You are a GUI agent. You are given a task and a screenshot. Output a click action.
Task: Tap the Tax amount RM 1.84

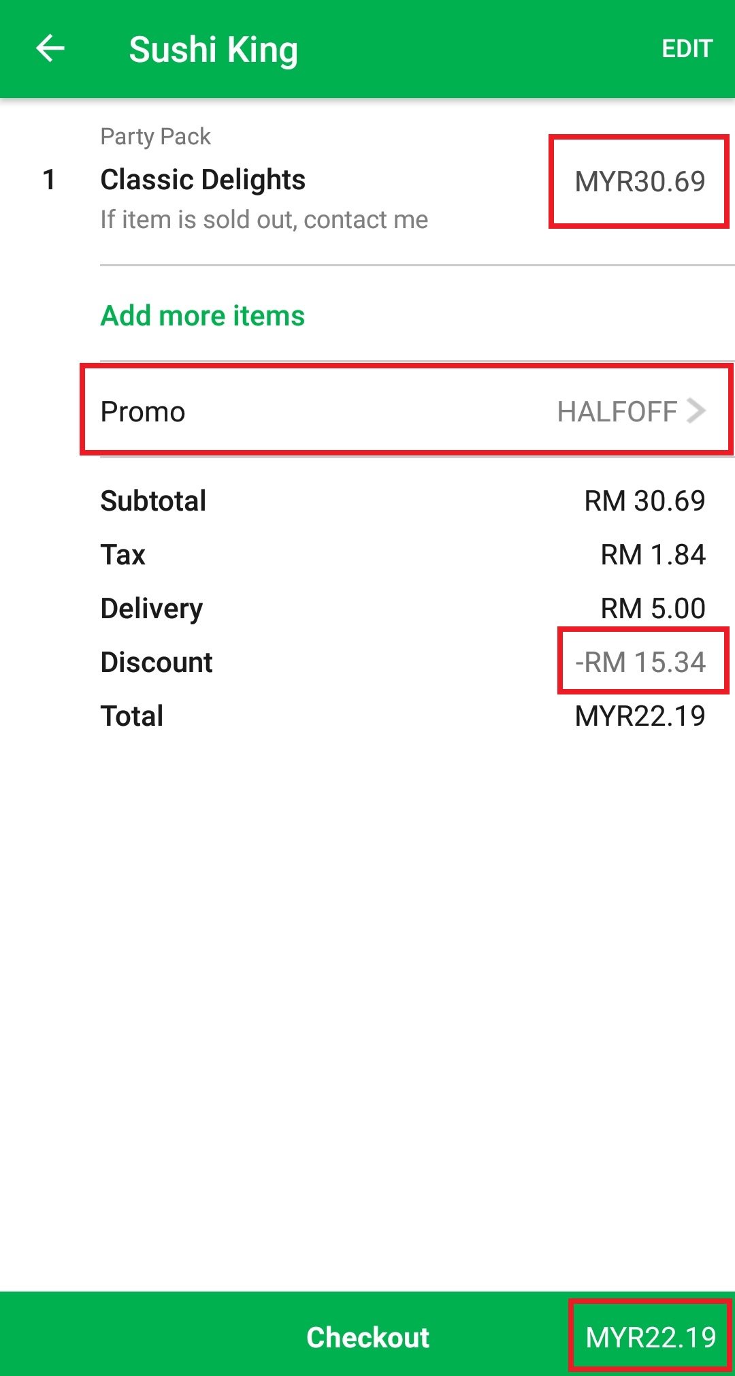pos(653,555)
